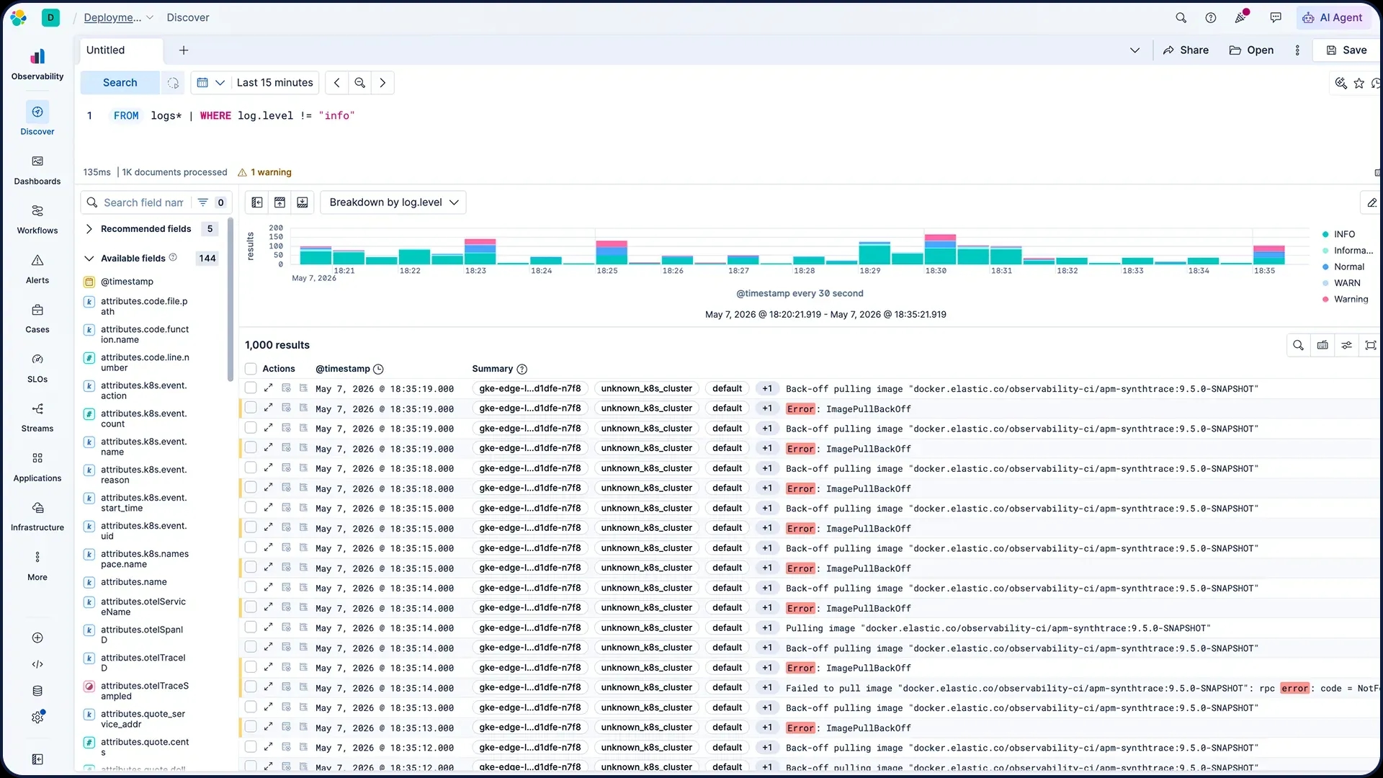Step time range backward
Image resolution: width=1383 pixels, height=778 pixels.
(336, 83)
